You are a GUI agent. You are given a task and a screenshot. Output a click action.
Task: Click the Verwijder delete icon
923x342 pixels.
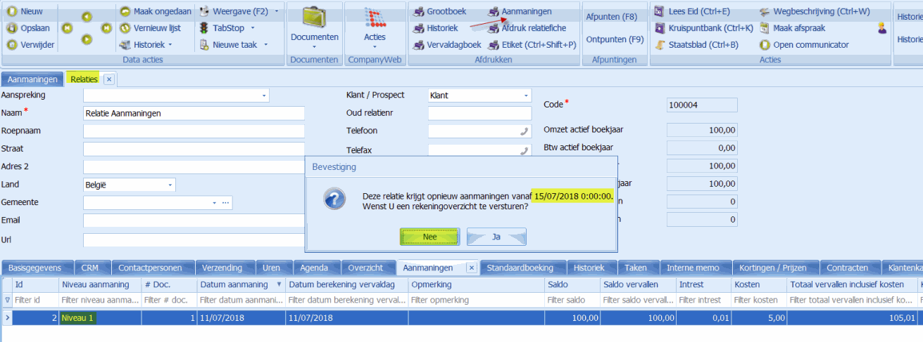[x=12, y=45]
